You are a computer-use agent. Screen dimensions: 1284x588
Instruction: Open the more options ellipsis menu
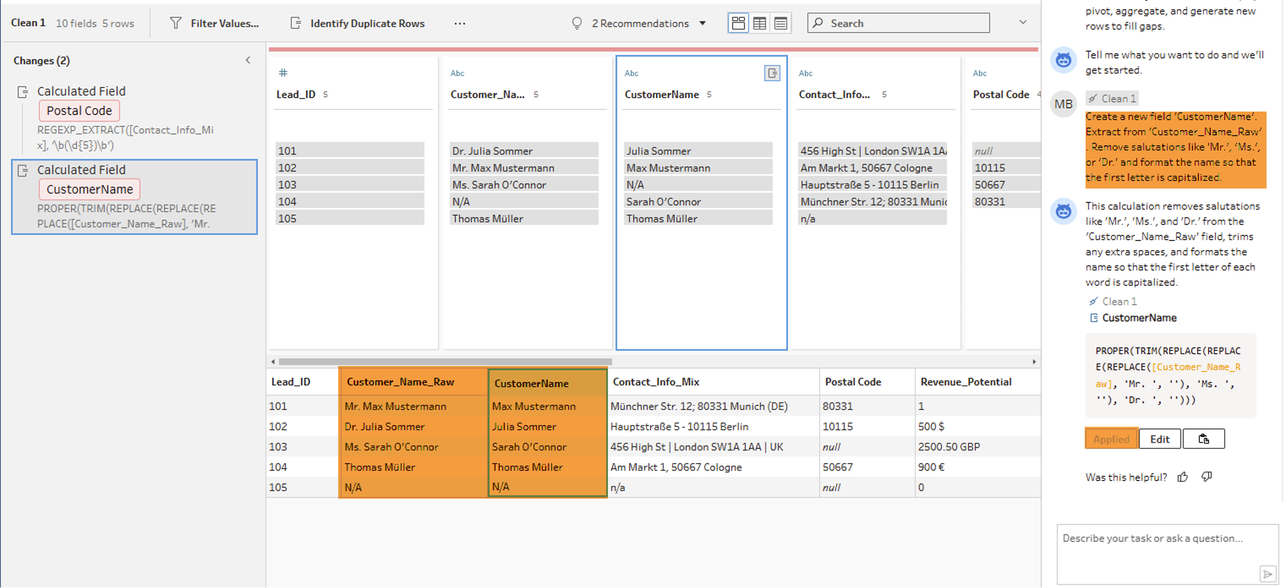(x=459, y=23)
